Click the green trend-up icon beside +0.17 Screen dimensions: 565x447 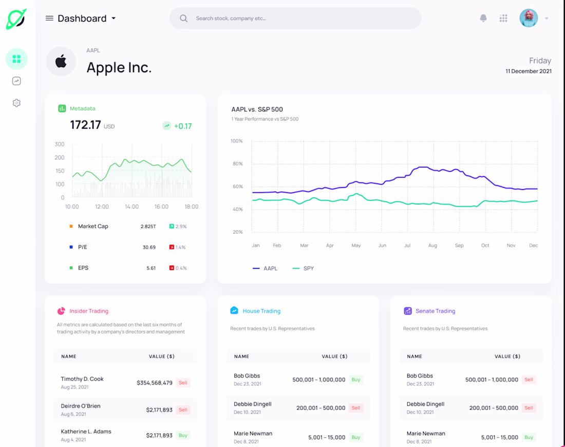(x=167, y=126)
